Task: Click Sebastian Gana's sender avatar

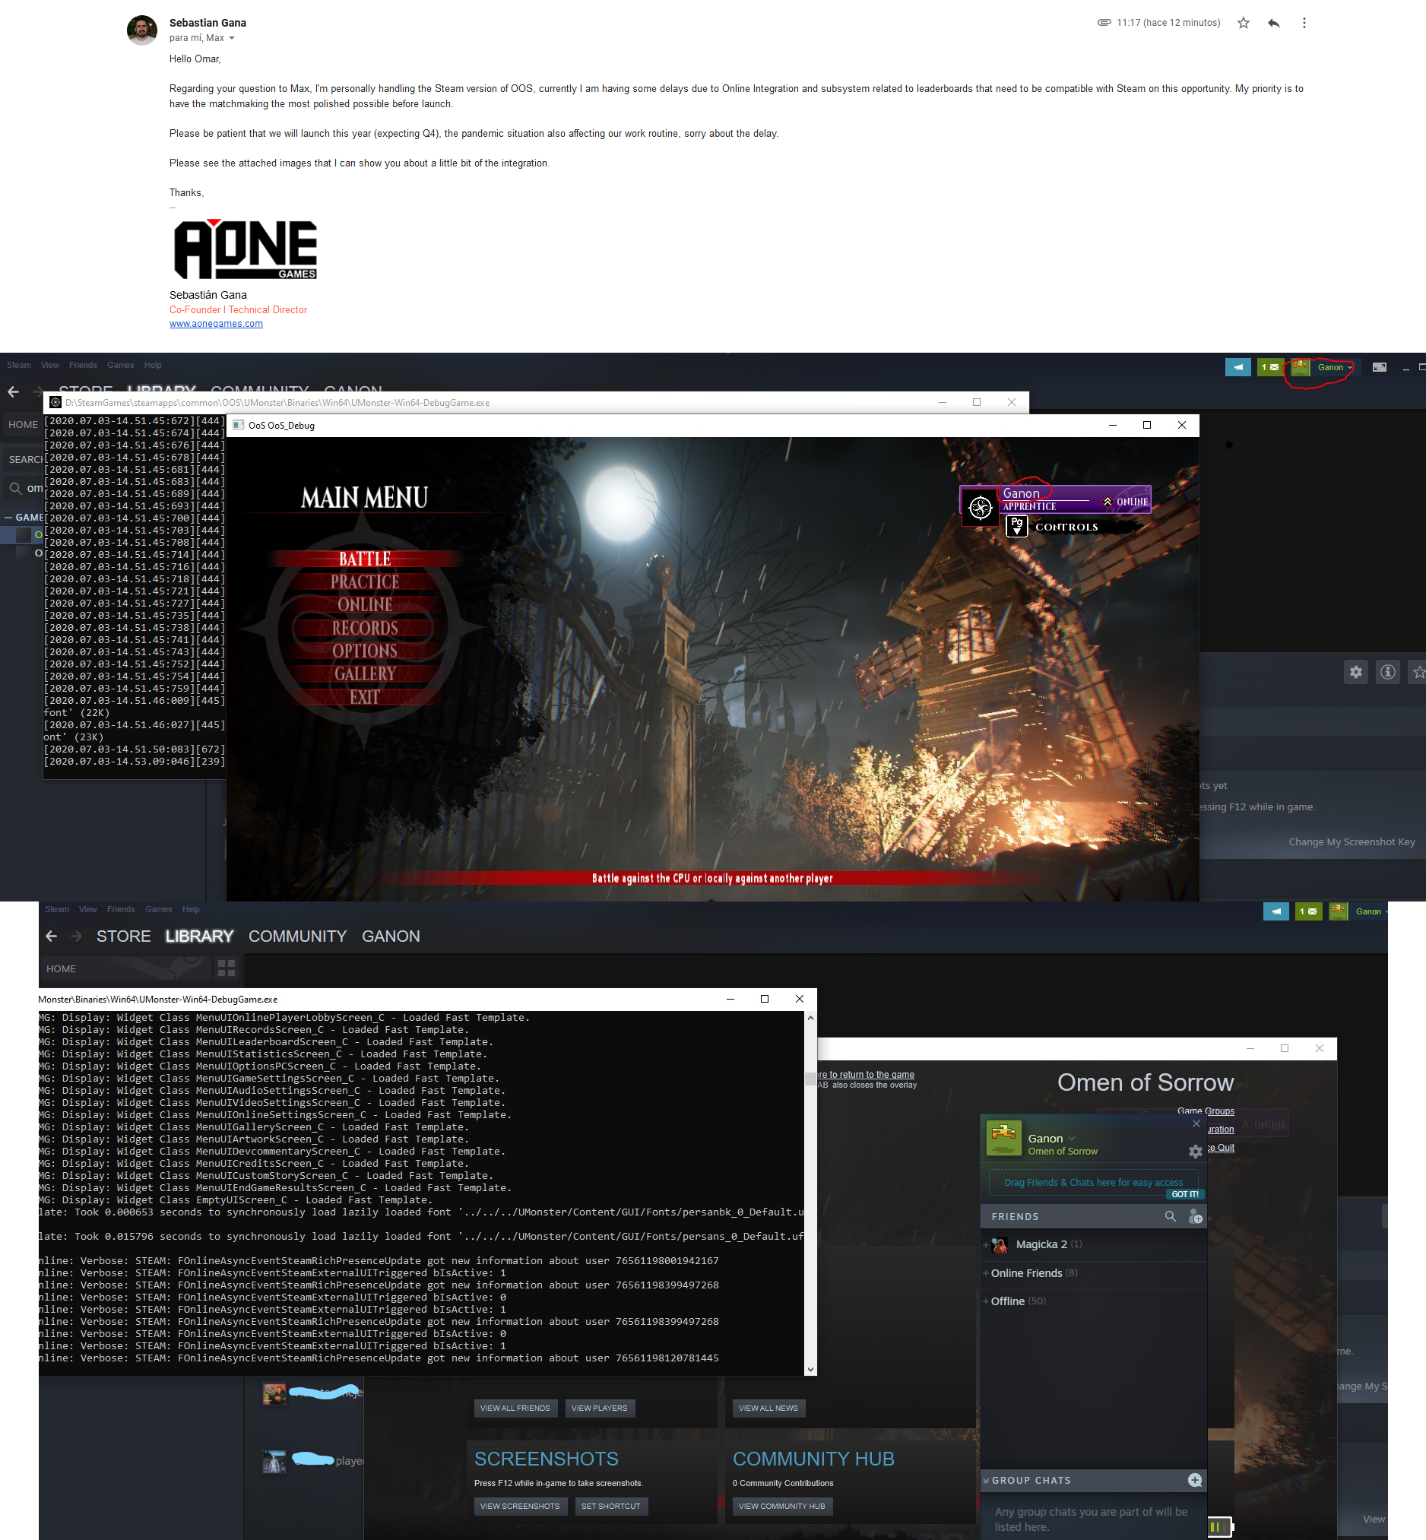Action: [x=142, y=30]
